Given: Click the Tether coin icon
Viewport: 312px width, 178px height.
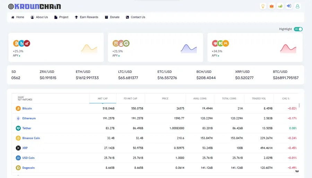Looking at the screenshot, I should 18,128.
